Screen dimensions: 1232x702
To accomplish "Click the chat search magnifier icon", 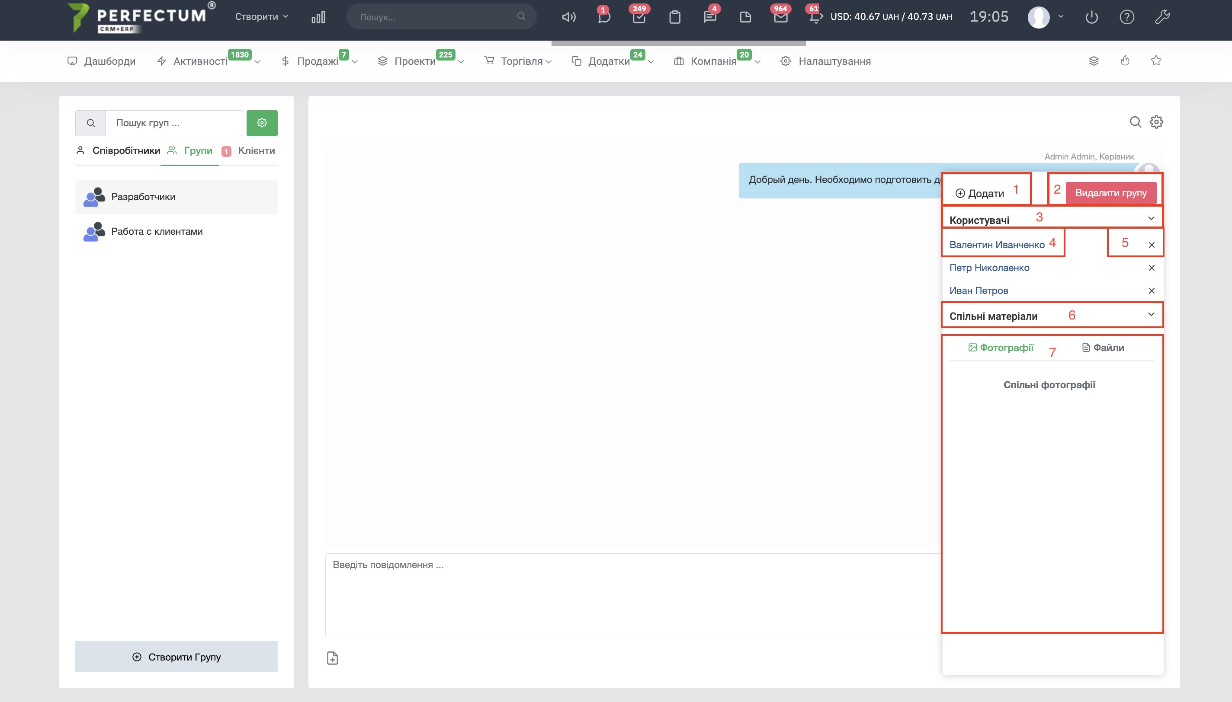I will (x=1135, y=122).
